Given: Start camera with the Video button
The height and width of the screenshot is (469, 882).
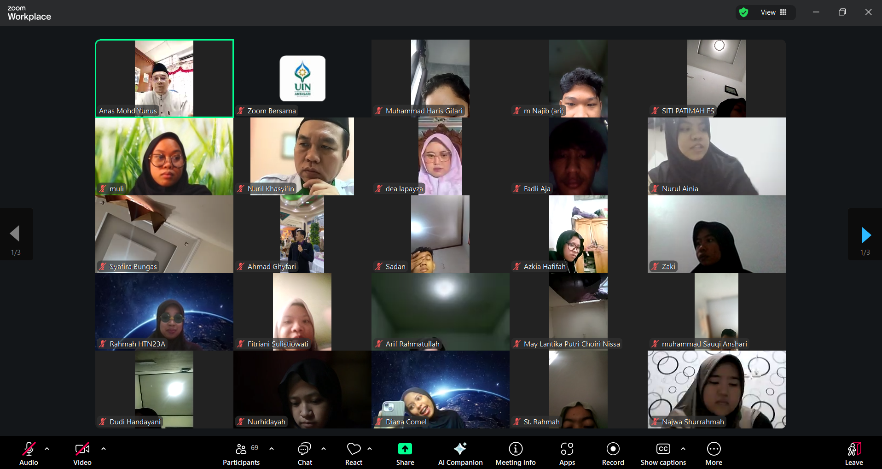Looking at the screenshot, I should click(x=82, y=454).
